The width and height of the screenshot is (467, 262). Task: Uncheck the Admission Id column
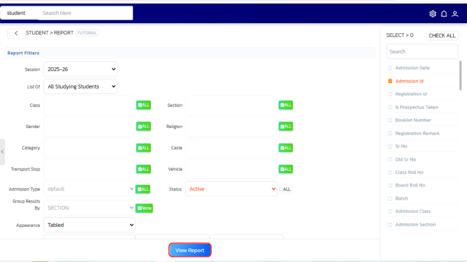[x=390, y=81]
